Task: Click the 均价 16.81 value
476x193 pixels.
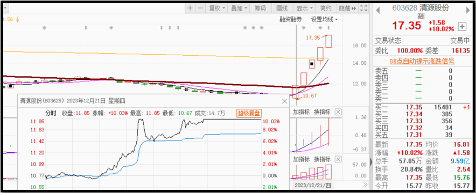Action: [463, 145]
